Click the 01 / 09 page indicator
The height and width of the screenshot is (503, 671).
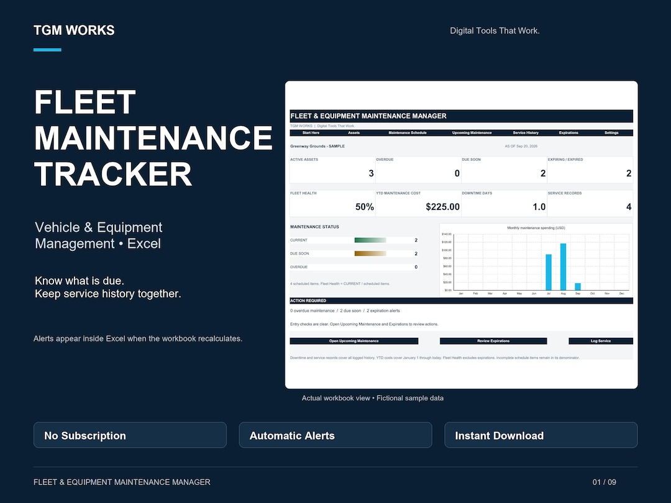click(605, 482)
